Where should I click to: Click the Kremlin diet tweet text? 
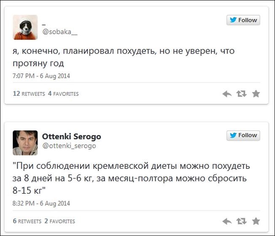pos(131,178)
